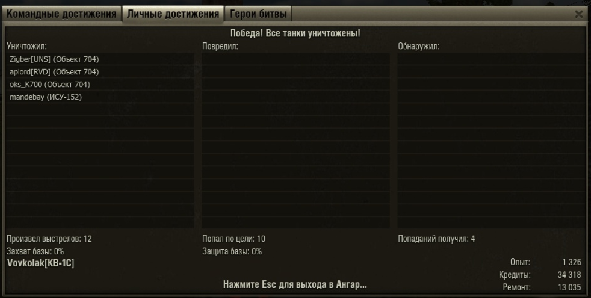Select aplord[RVD] Объект 704 entry

[x=100, y=72]
